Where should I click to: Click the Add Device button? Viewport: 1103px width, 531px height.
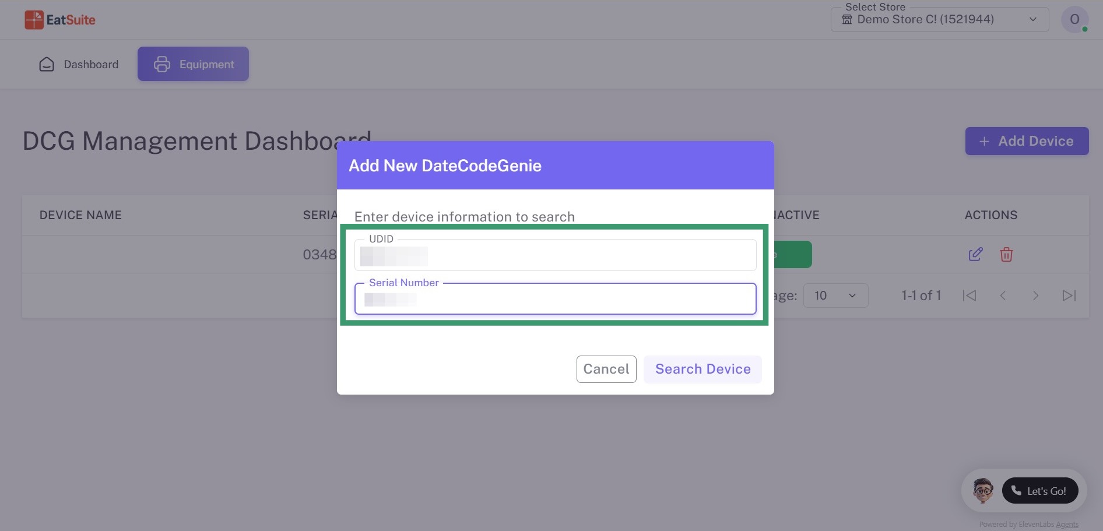1027,141
